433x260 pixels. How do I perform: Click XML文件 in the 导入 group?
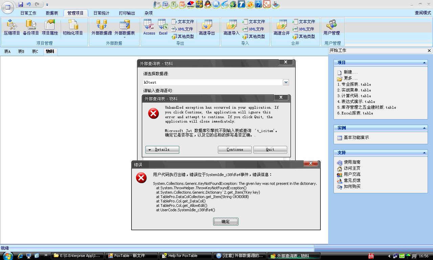(x=253, y=29)
